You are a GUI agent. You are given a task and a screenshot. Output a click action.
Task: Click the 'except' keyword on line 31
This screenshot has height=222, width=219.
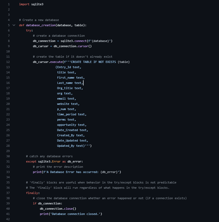coord(31,161)
